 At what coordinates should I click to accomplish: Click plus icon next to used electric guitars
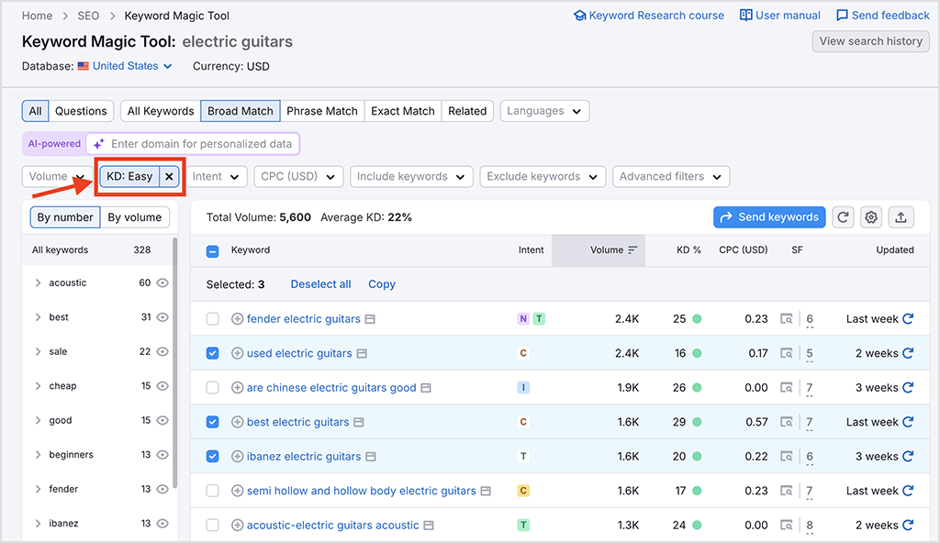[x=238, y=353]
